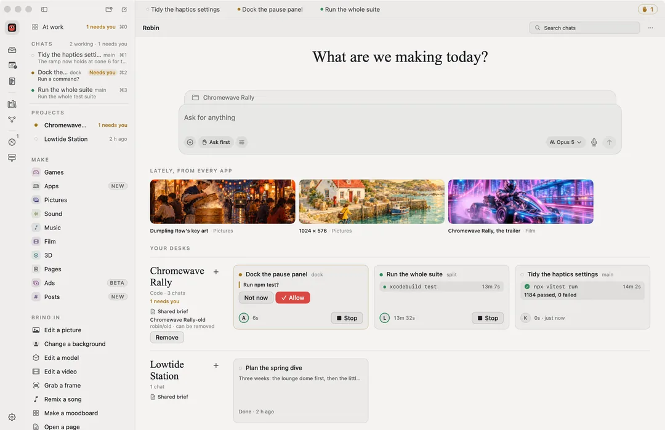Open settings gear at rail bottom
This screenshot has width=665, height=430.
click(12, 417)
